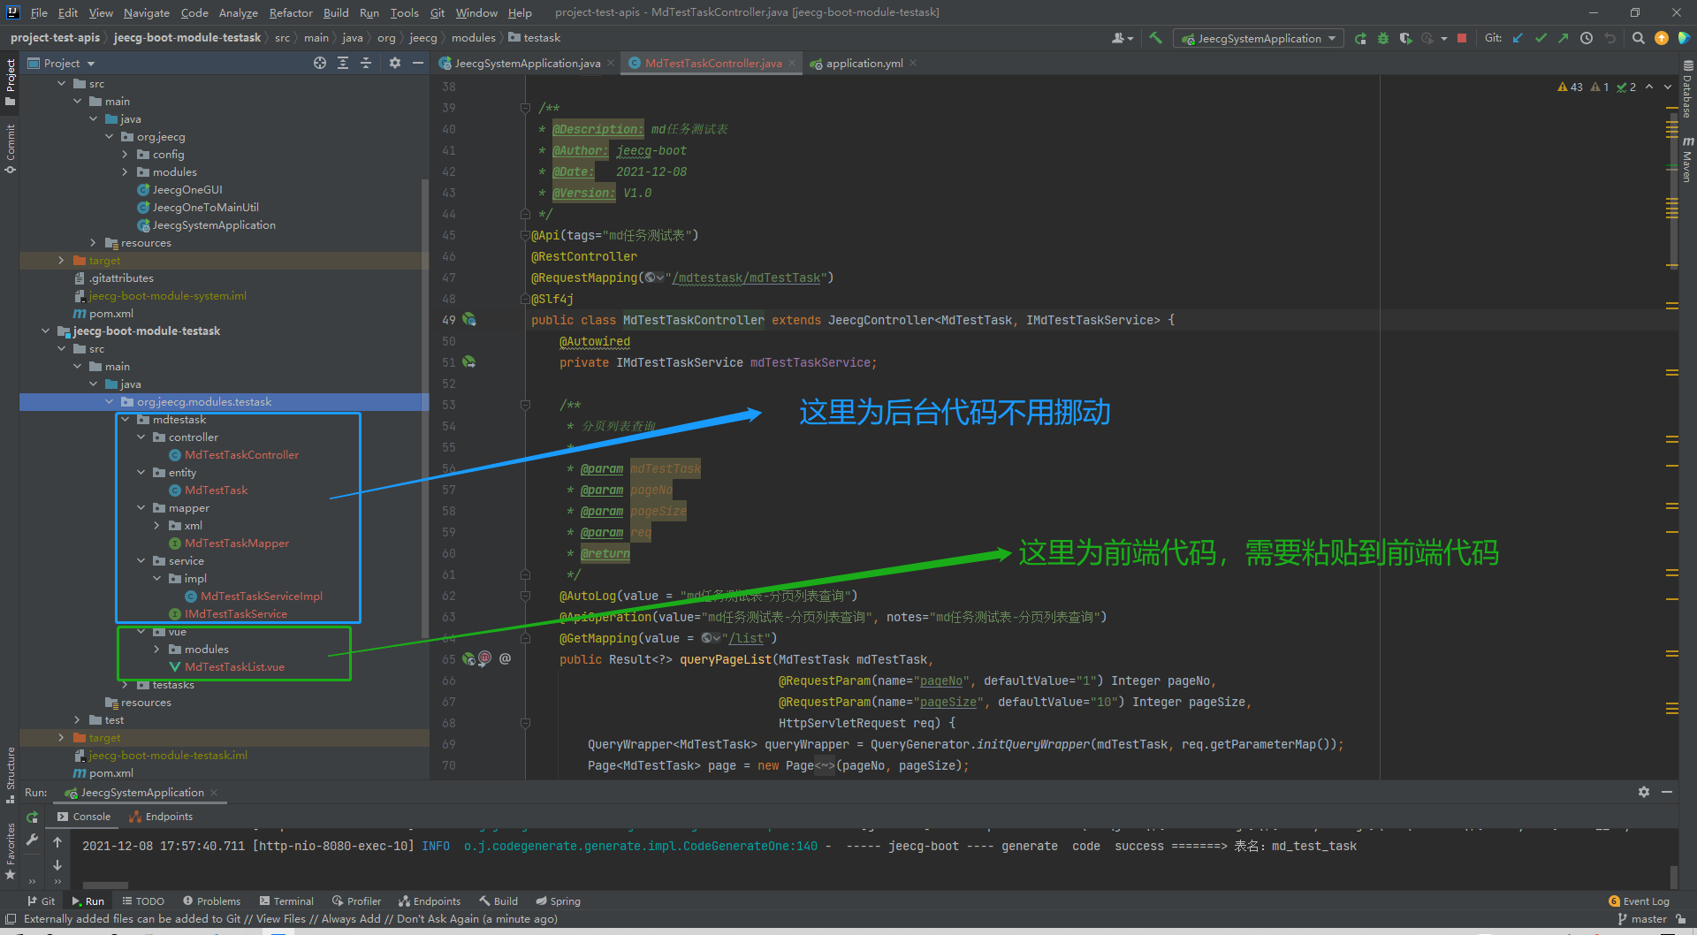
Task: Show Git history with the clock icon
Action: point(1587,38)
